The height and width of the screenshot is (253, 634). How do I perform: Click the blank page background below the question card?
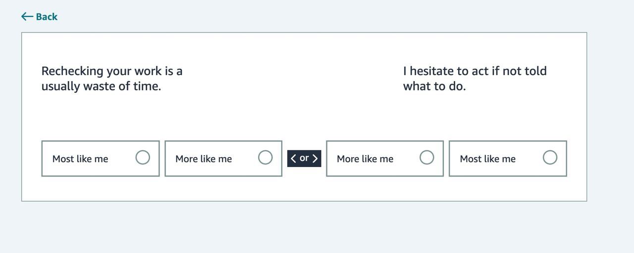coord(304,227)
